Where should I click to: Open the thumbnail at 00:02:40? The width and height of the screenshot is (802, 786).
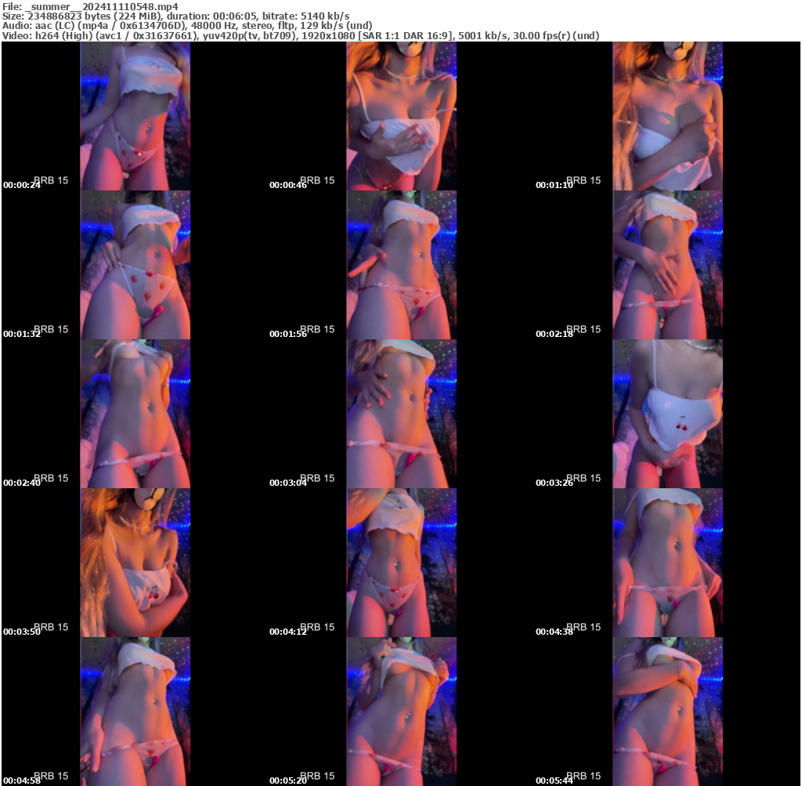(135, 413)
